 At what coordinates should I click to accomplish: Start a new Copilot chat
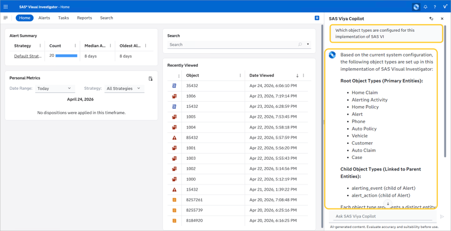click(431, 18)
